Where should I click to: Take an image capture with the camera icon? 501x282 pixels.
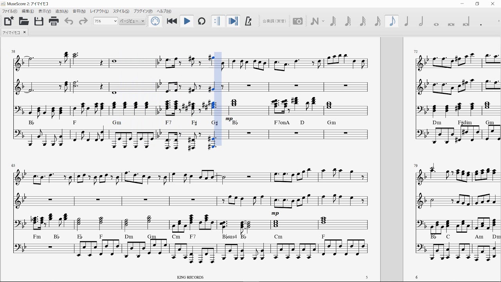pyautogui.click(x=297, y=21)
